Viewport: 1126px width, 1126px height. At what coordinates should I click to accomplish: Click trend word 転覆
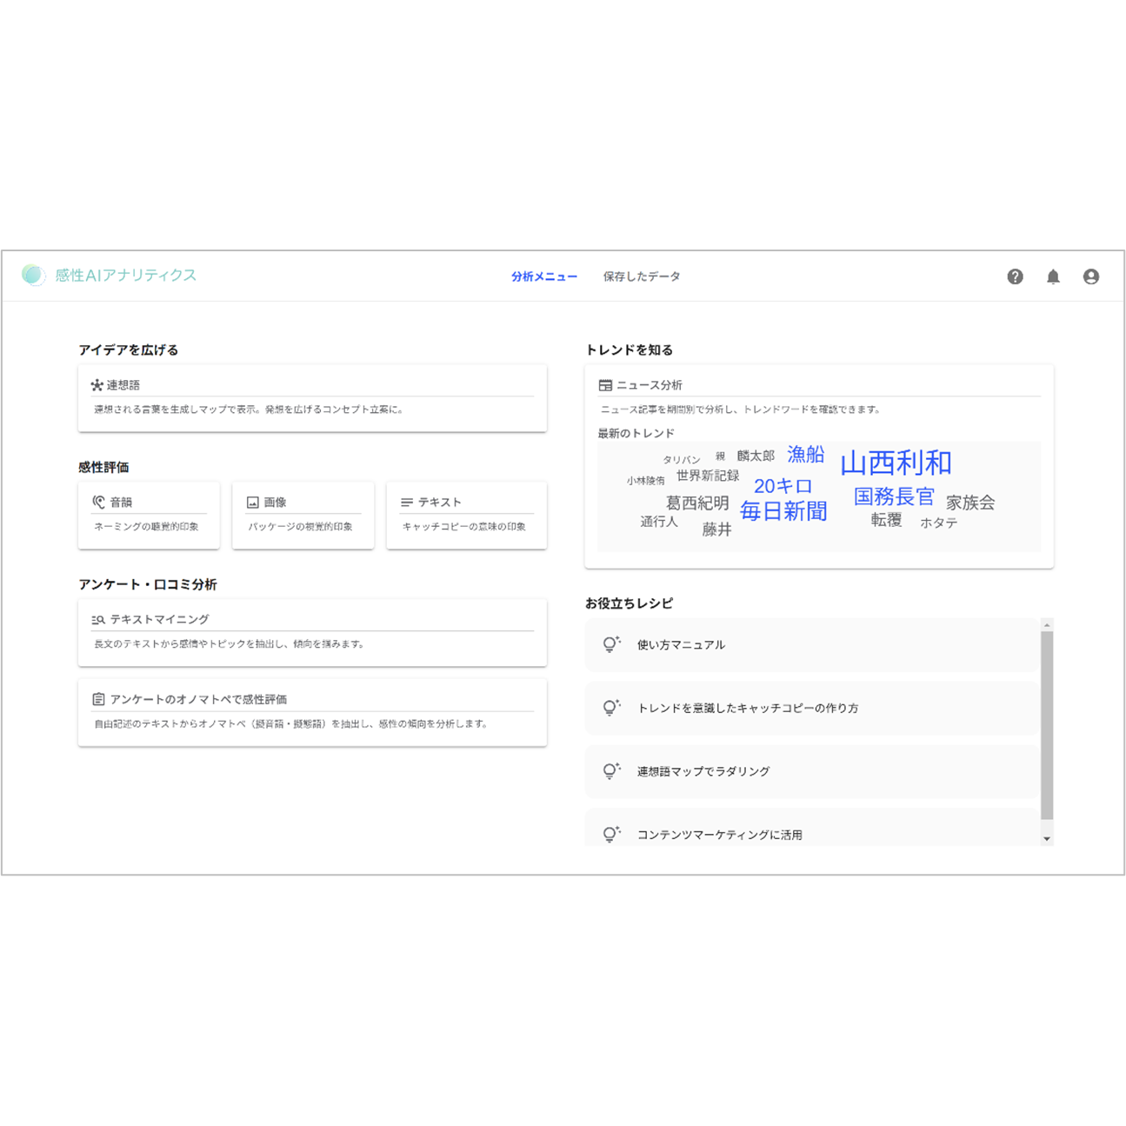(886, 520)
